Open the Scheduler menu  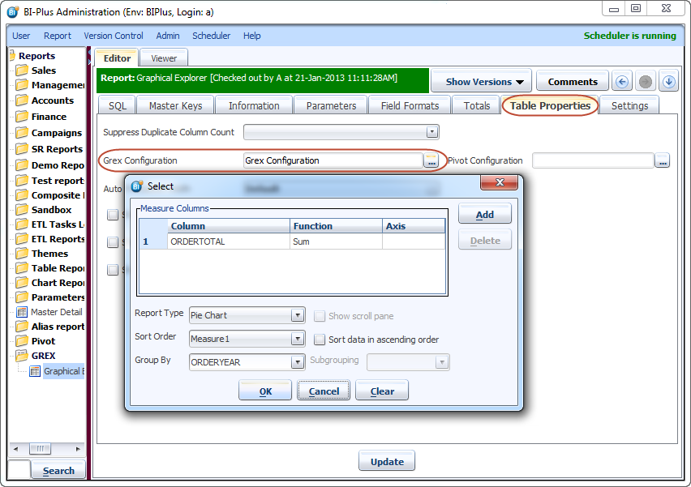coord(211,36)
